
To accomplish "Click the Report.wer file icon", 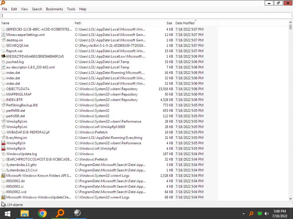I will 3,51.
